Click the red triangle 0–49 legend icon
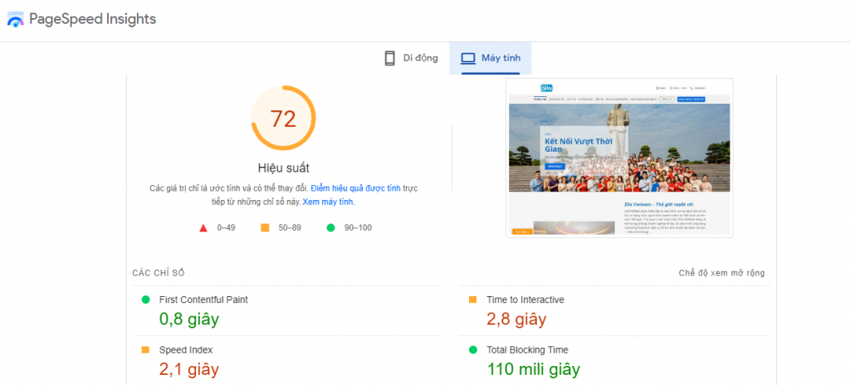The image size is (850, 385). pos(203,227)
